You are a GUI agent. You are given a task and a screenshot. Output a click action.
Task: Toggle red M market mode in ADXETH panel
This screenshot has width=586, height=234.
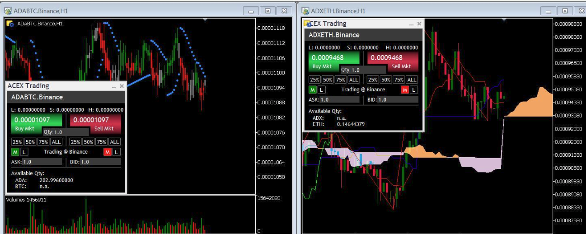click(x=405, y=89)
